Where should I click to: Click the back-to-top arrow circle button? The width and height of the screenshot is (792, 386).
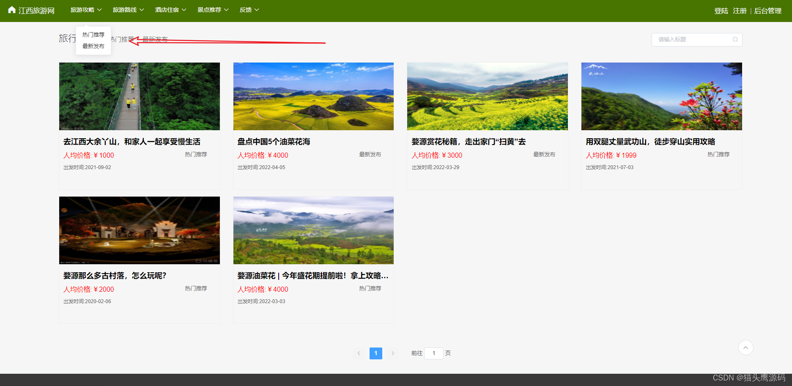click(x=745, y=348)
